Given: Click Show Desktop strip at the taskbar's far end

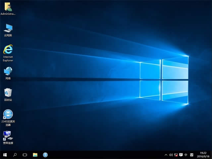Looking at the screenshot, I should pyautogui.click(x=211, y=155).
